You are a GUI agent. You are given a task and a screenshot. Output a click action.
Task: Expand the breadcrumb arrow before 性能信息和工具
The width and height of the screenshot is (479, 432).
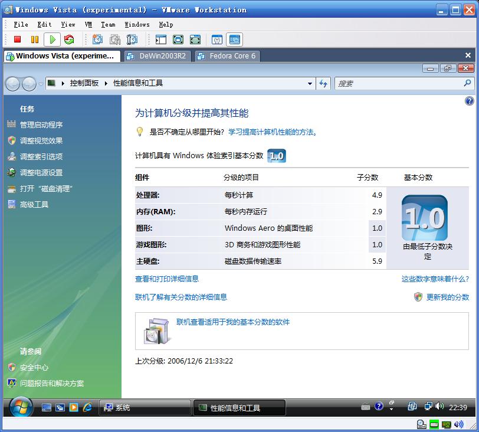pos(106,83)
